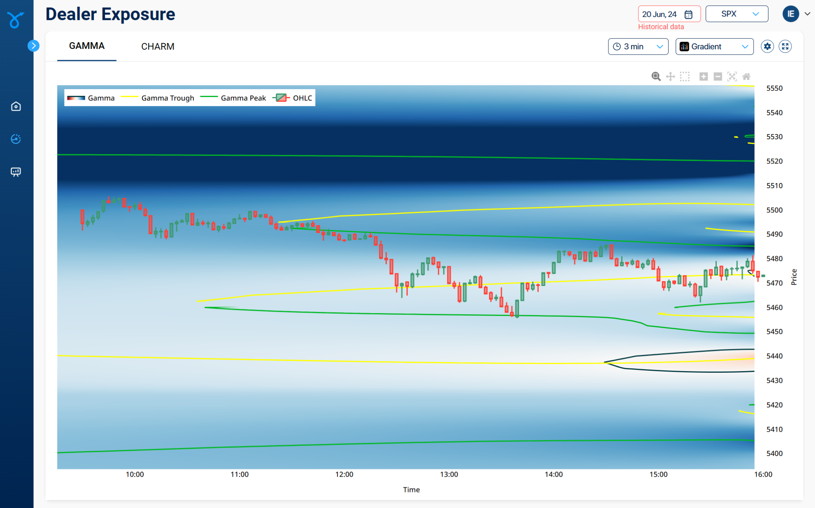The height and width of the screenshot is (508, 815).
Task: Open the 20 Jun, 24 date picker
Action: click(669, 14)
